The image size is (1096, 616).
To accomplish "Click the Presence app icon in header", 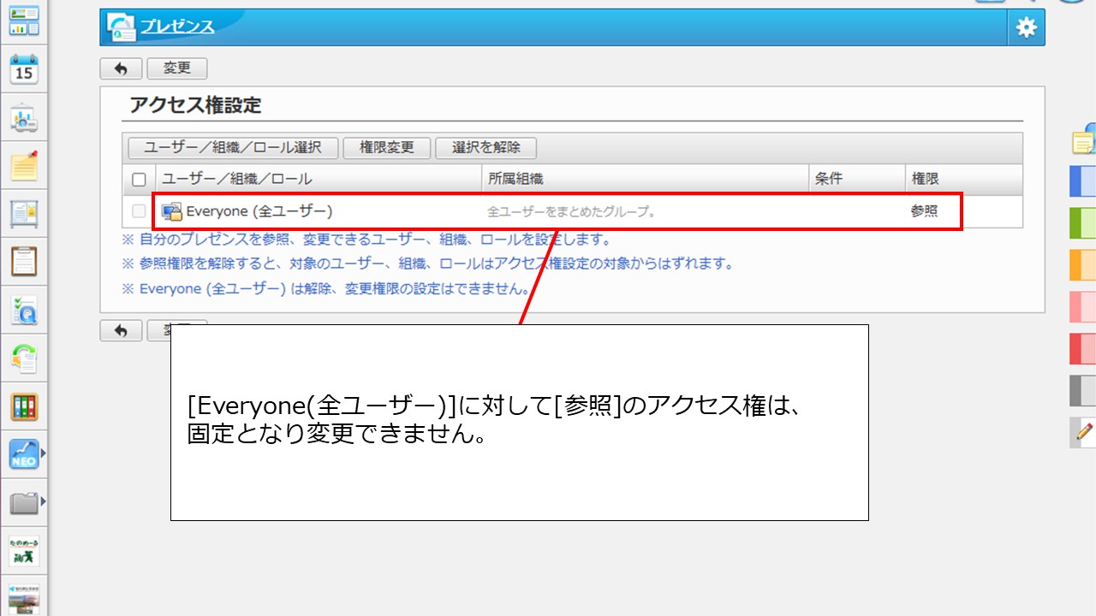I will (x=121, y=27).
